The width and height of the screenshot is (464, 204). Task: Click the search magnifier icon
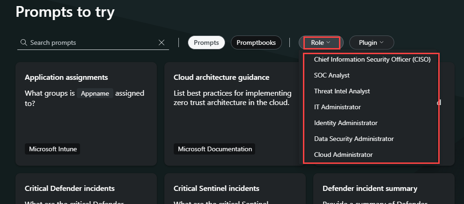tap(24, 42)
